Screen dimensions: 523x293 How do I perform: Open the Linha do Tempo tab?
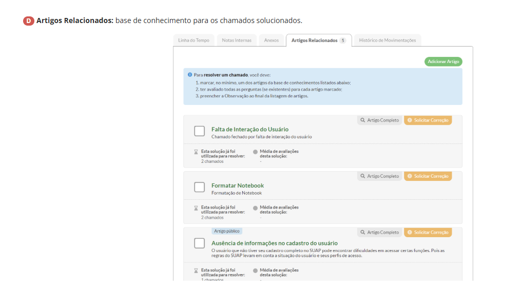click(193, 40)
